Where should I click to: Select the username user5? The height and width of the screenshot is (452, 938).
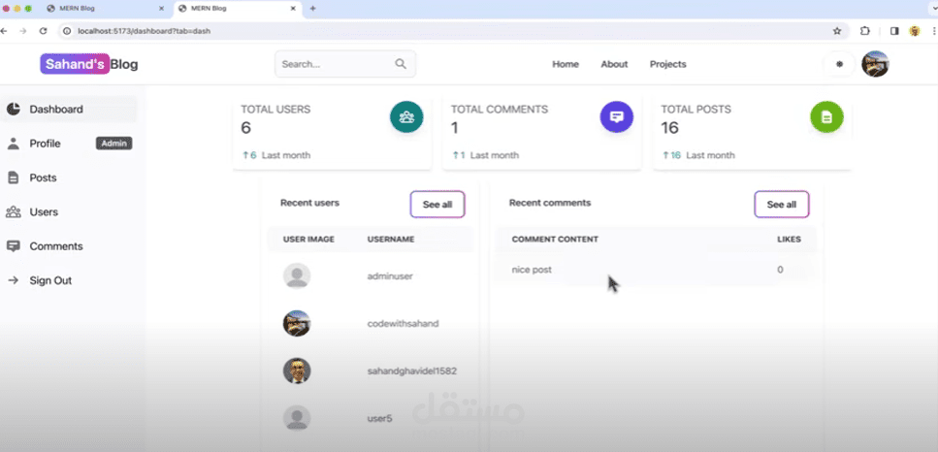380,418
